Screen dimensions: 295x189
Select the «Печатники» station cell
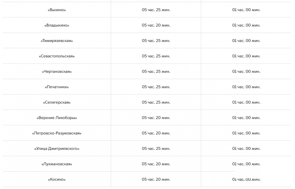[57, 87]
